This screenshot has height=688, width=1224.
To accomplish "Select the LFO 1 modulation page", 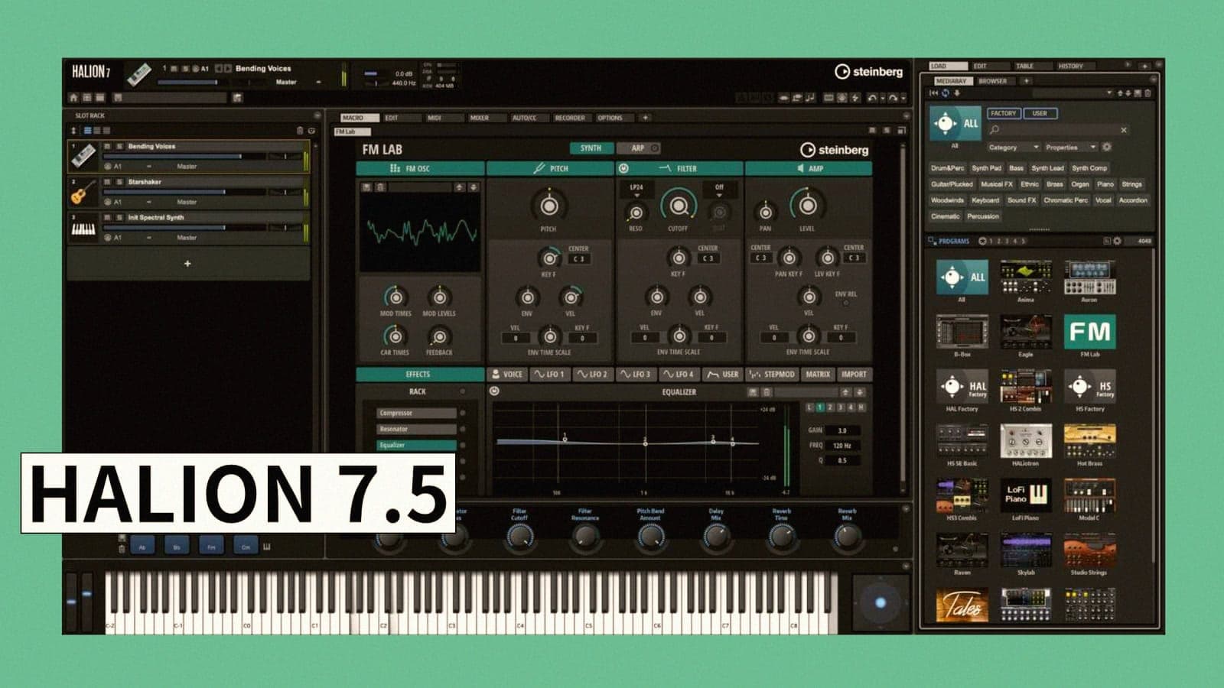I will 550,375.
